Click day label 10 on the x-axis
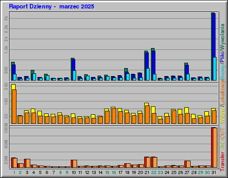This screenshot has width=228, height=178. tap(74, 173)
